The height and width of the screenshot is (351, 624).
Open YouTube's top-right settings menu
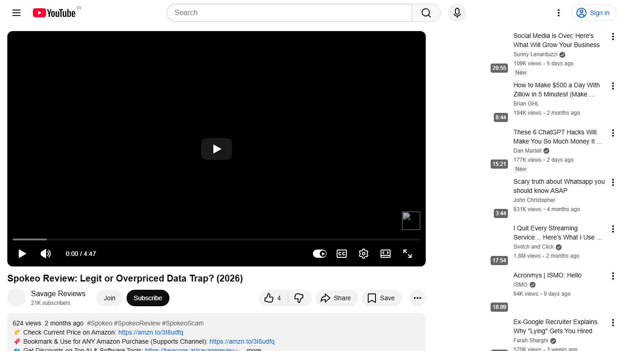pyautogui.click(x=558, y=13)
